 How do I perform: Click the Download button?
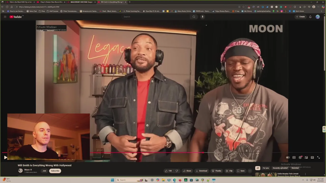pos(201,171)
